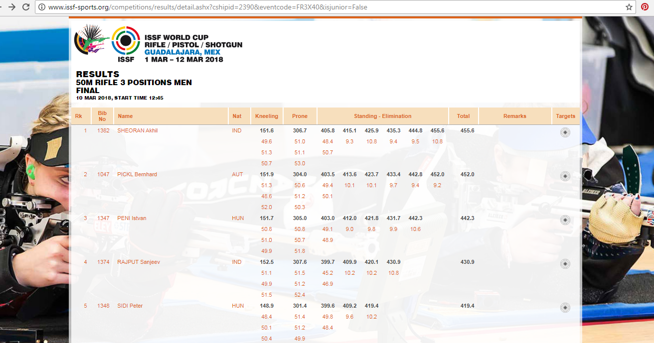Click kneeling score 148.9 for SIDI

tap(267, 306)
